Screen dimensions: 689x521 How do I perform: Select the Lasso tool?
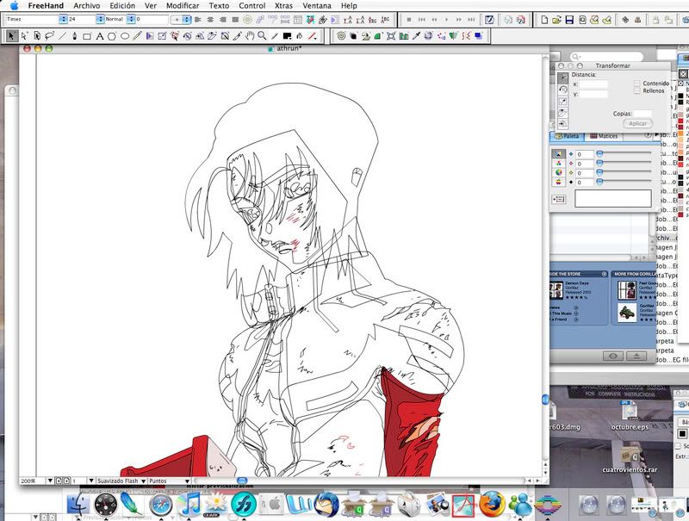click(49, 36)
